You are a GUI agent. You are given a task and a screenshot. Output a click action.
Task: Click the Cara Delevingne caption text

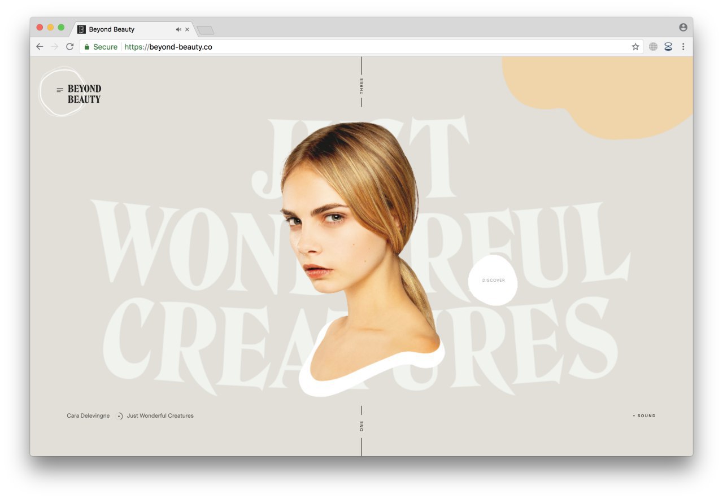[x=88, y=416]
